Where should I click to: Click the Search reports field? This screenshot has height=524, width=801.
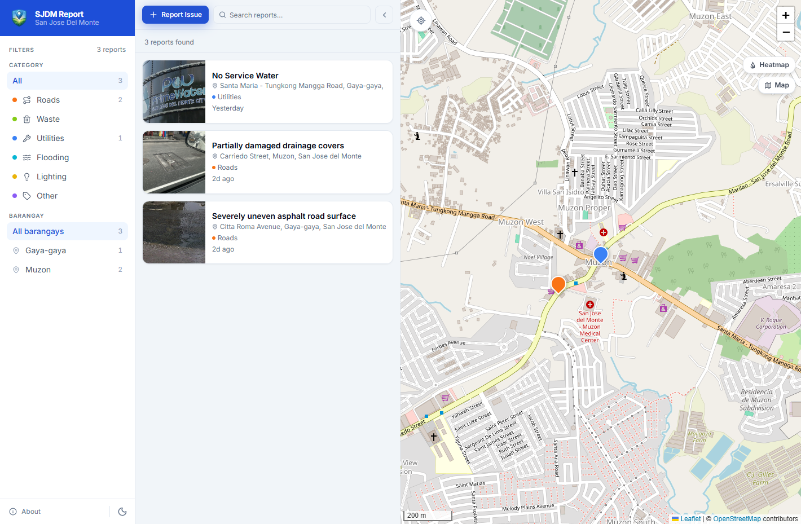(292, 15)
